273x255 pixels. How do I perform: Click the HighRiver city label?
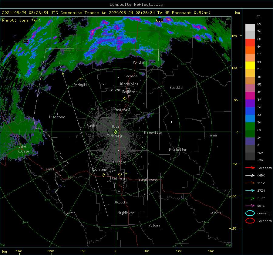coord(126,213)
